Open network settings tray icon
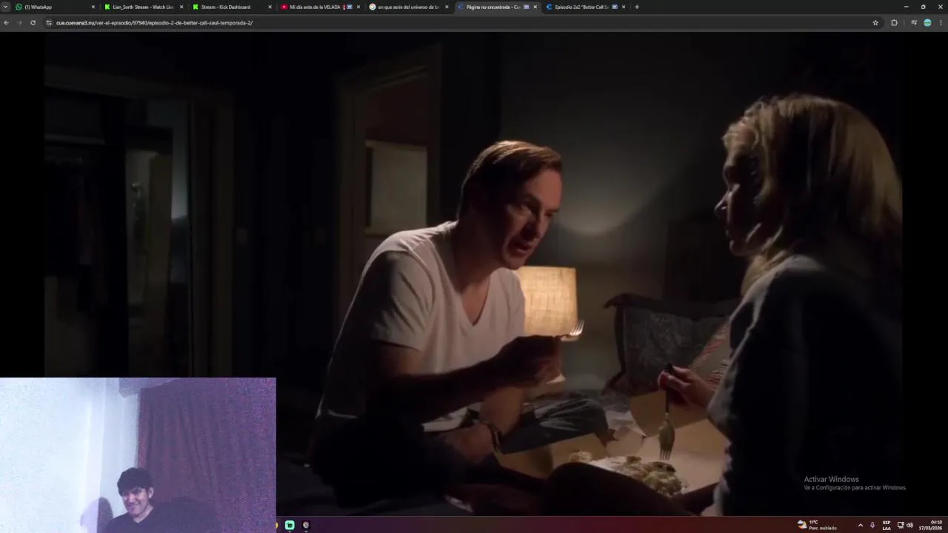 click(x=901, y=525)
